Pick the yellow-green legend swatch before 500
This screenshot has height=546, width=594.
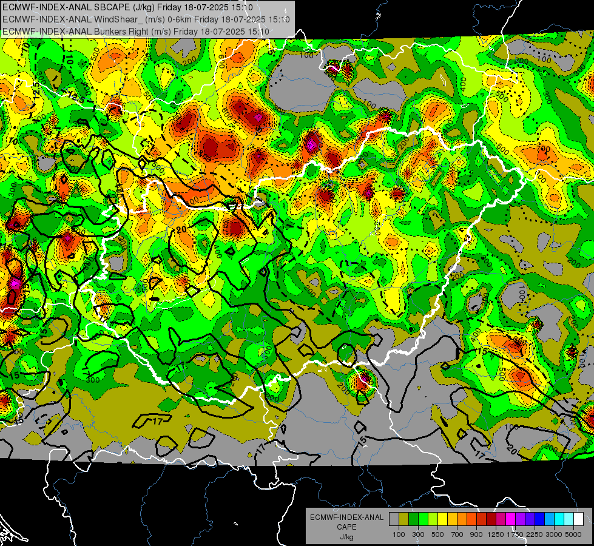coord(433,519)
